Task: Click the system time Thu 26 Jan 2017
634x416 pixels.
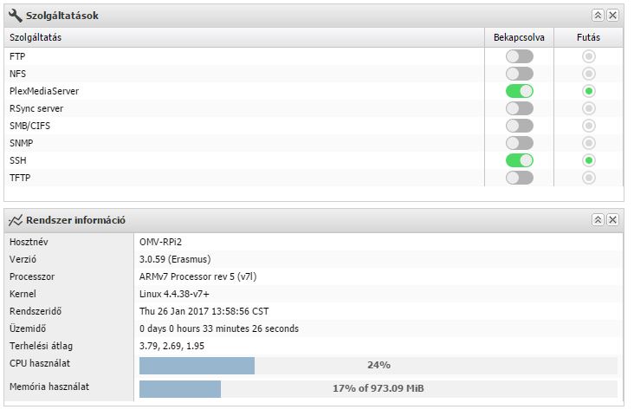Action: coord(204,311)
